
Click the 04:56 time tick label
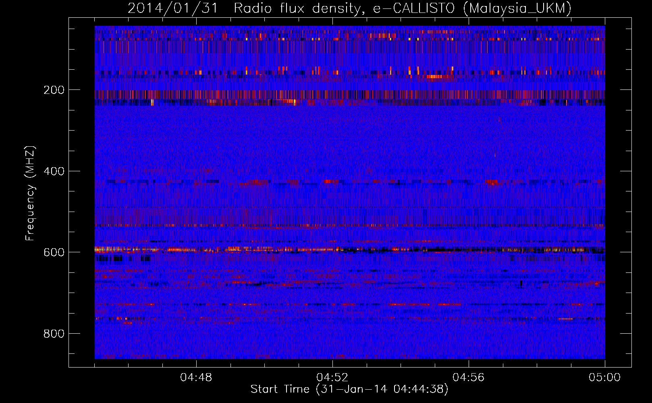(x=469, y=378)
